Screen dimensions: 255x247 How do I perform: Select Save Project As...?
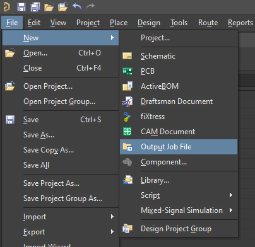pyautogui.click(x=61, y=183)
